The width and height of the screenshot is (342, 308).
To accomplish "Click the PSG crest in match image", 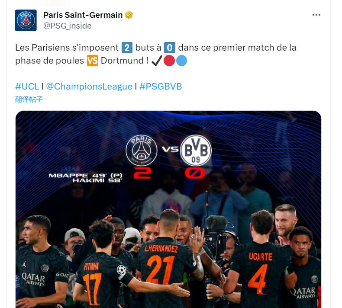I will pyautogui.click(x=142, y=151).
